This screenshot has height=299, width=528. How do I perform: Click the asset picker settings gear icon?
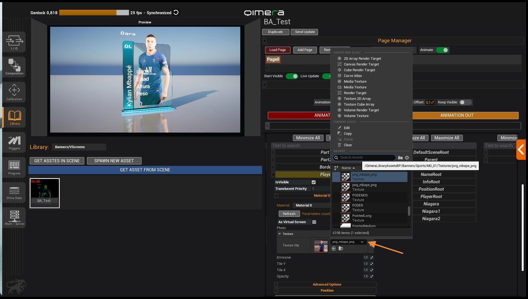coord(407,158)
